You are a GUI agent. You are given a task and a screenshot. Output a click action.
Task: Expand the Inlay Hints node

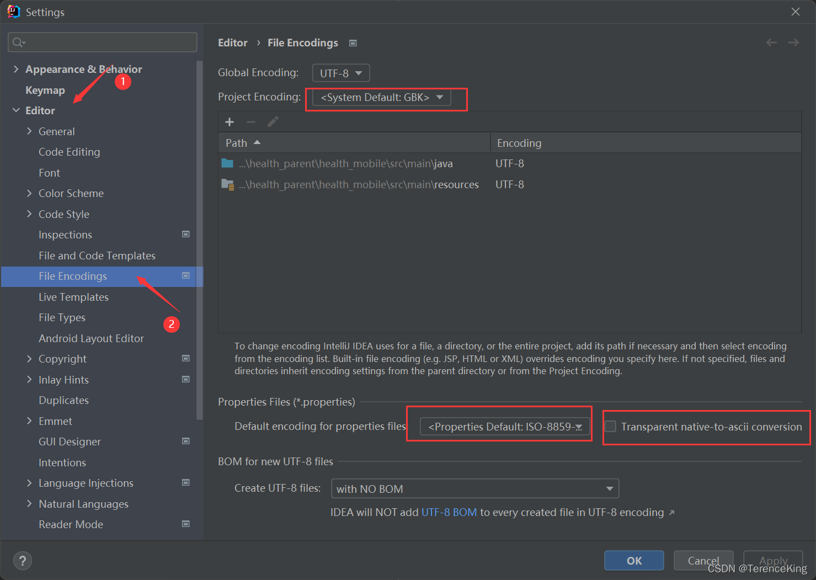point(29,380)
